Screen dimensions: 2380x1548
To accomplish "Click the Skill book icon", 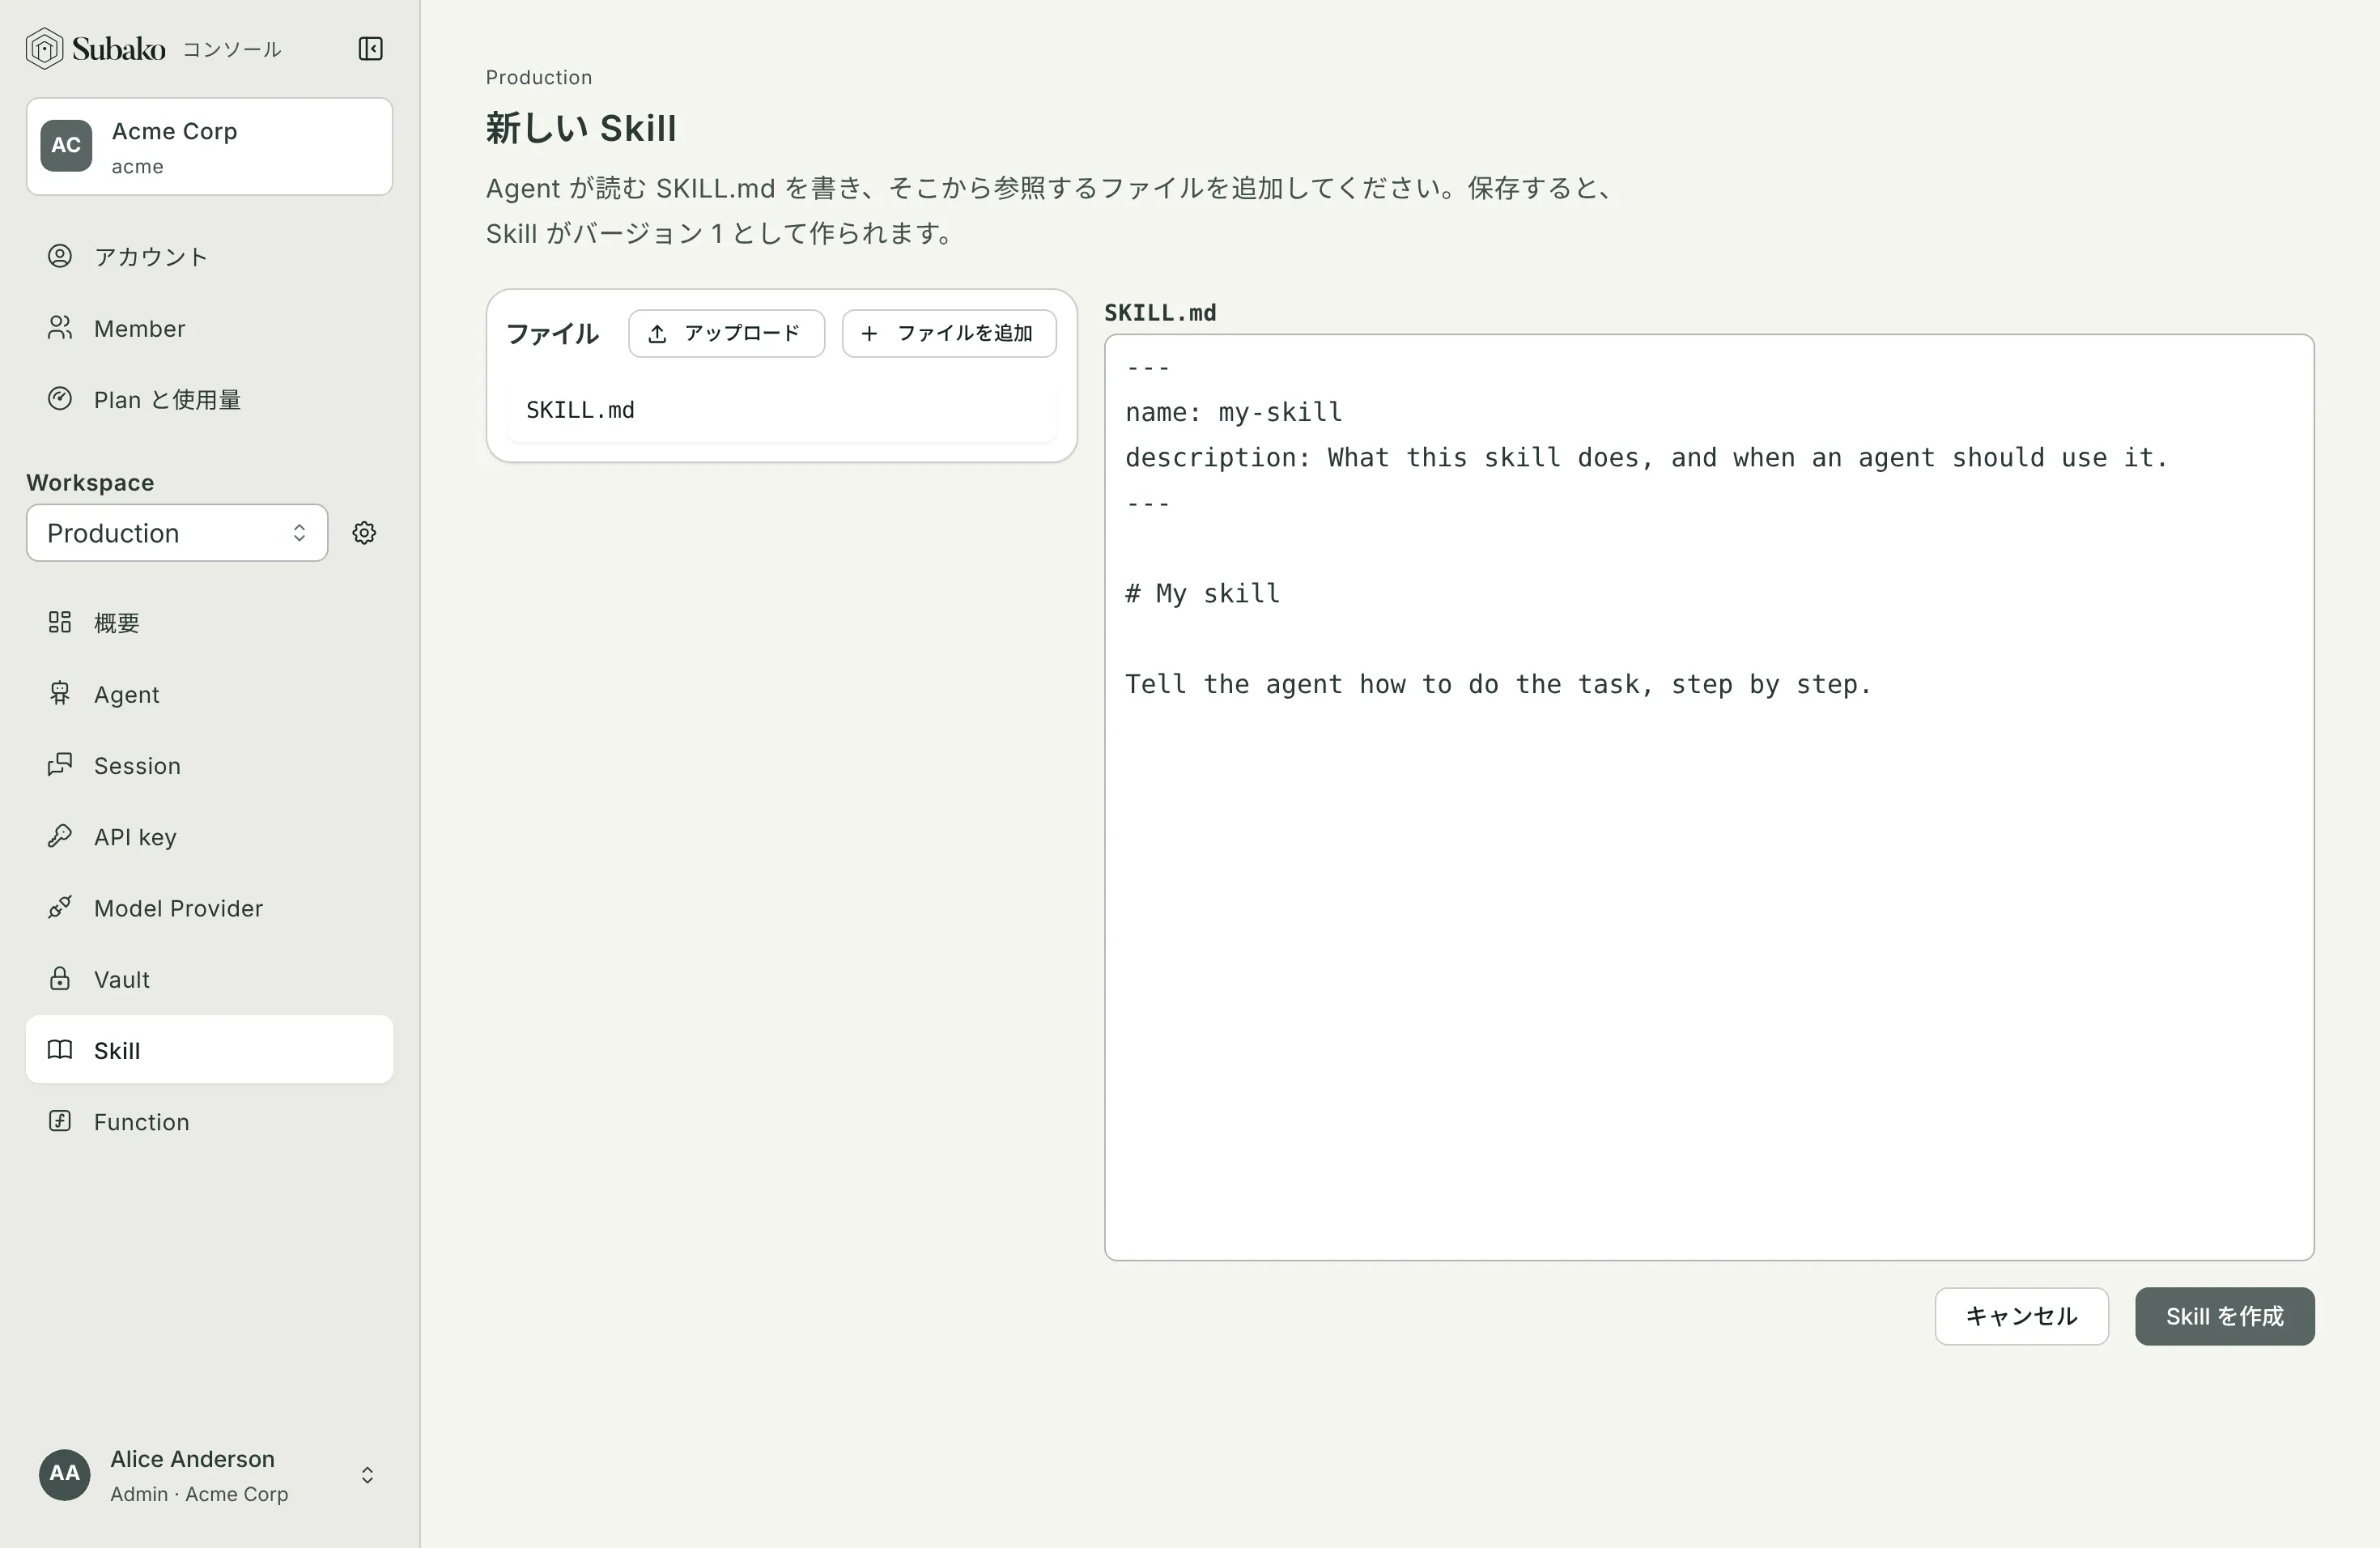I will point(60,1050).
